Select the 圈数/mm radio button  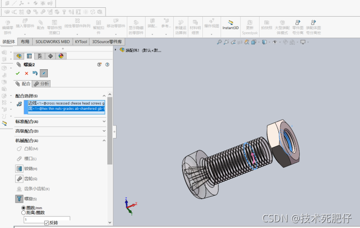[23, 208]
